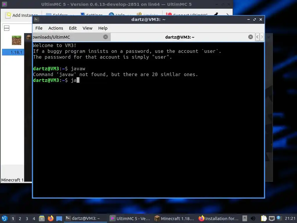
Task: Click the grass block instance icon in UltimMC
Action: (x=17, y=40)
